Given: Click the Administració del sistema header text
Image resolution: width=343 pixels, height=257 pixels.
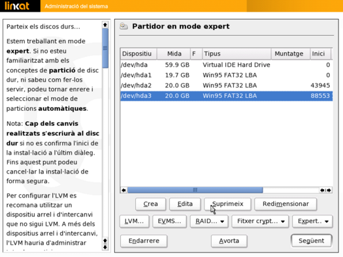Looking at the screenshot, I should (x=76, y=6).
